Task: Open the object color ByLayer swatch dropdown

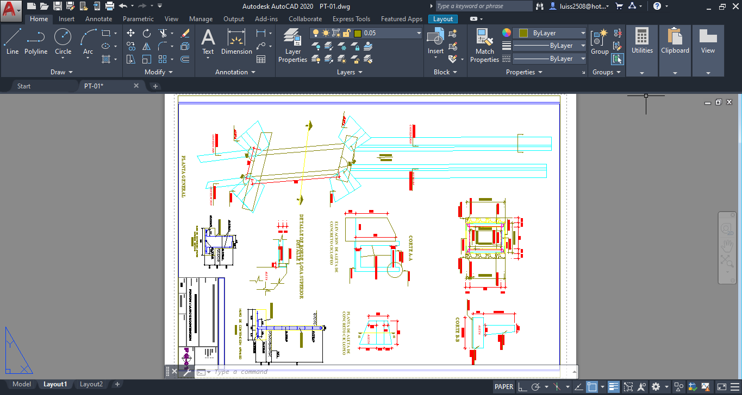Action: [x=550, y=33]
